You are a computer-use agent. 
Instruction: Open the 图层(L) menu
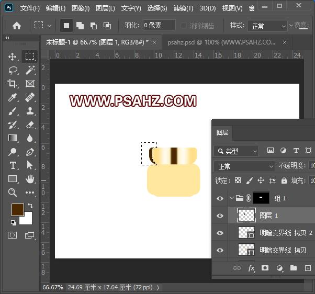105,8
